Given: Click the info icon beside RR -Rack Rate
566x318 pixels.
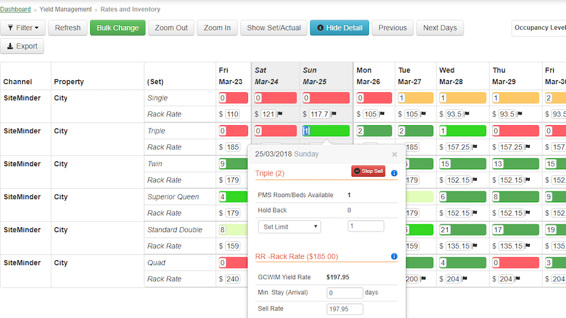Looking at the screenshot, I should (x=394, y=256).
